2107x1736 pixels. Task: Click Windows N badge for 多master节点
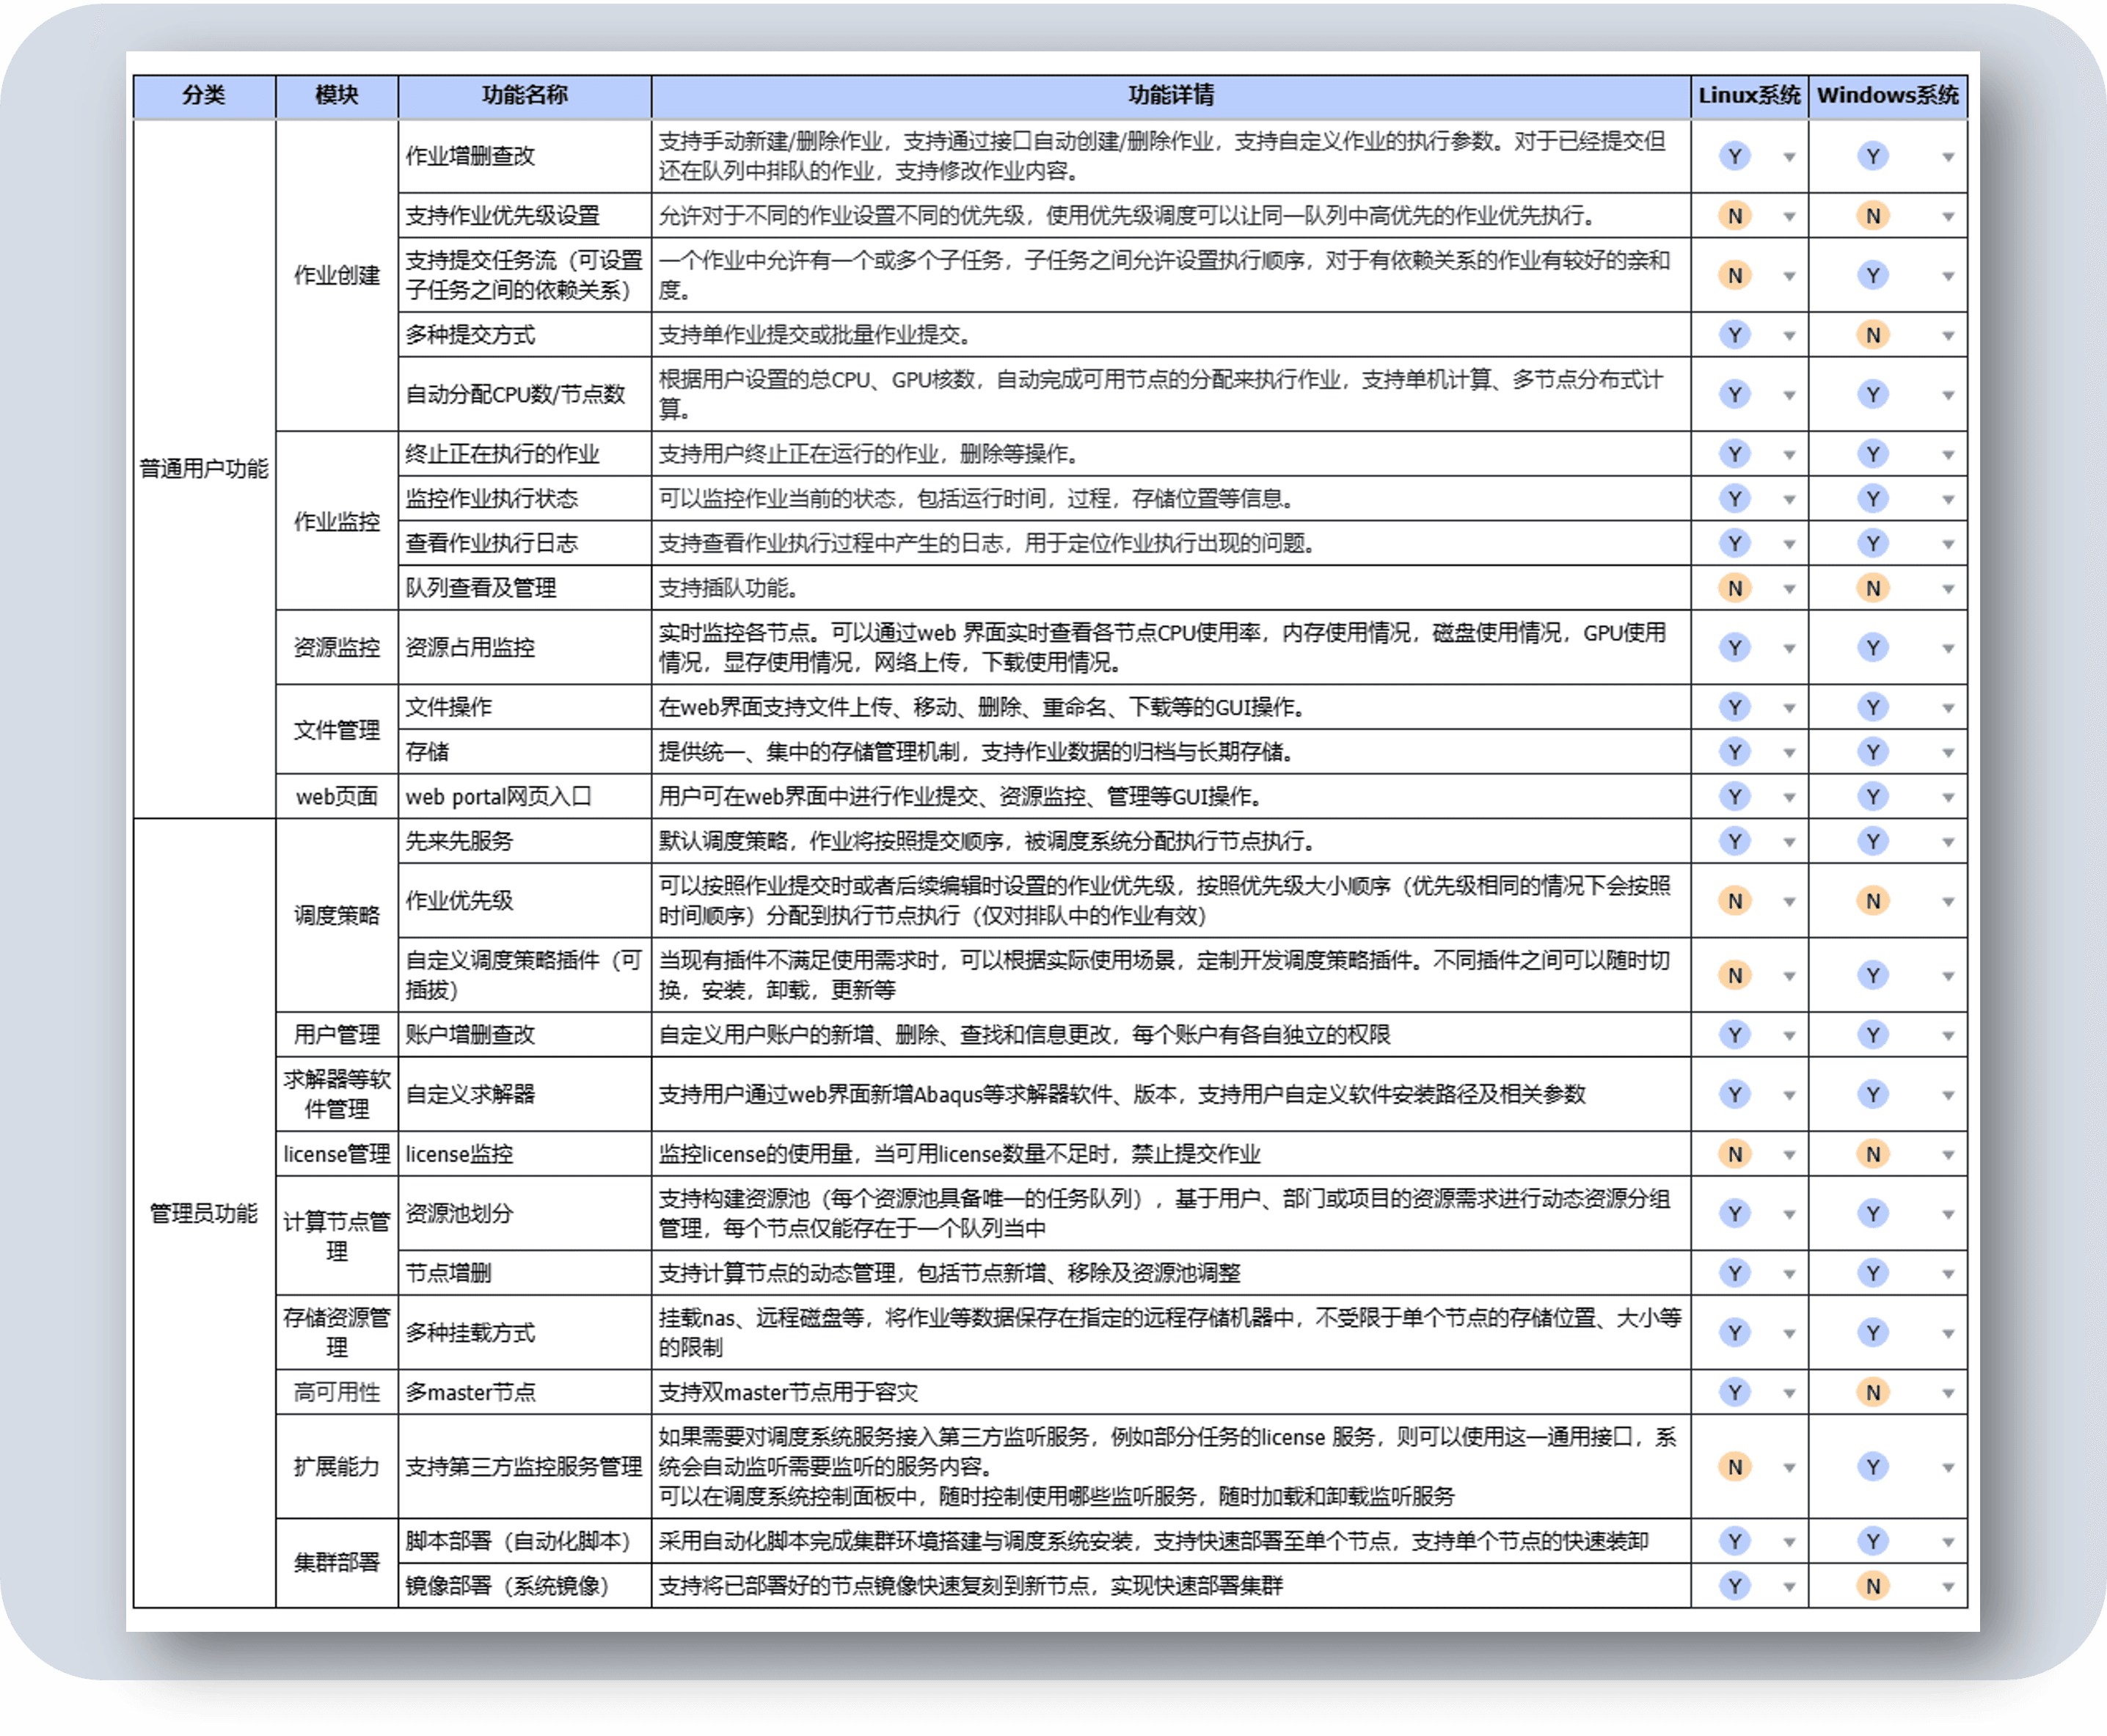1872,1392
